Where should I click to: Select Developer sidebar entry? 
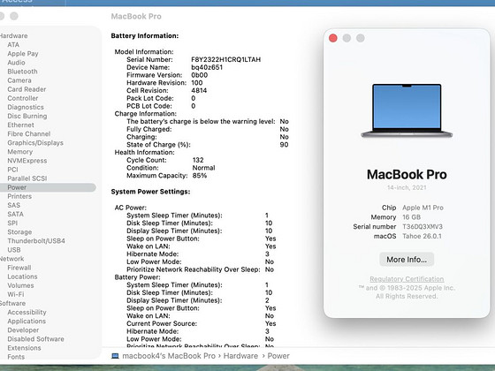23,330
